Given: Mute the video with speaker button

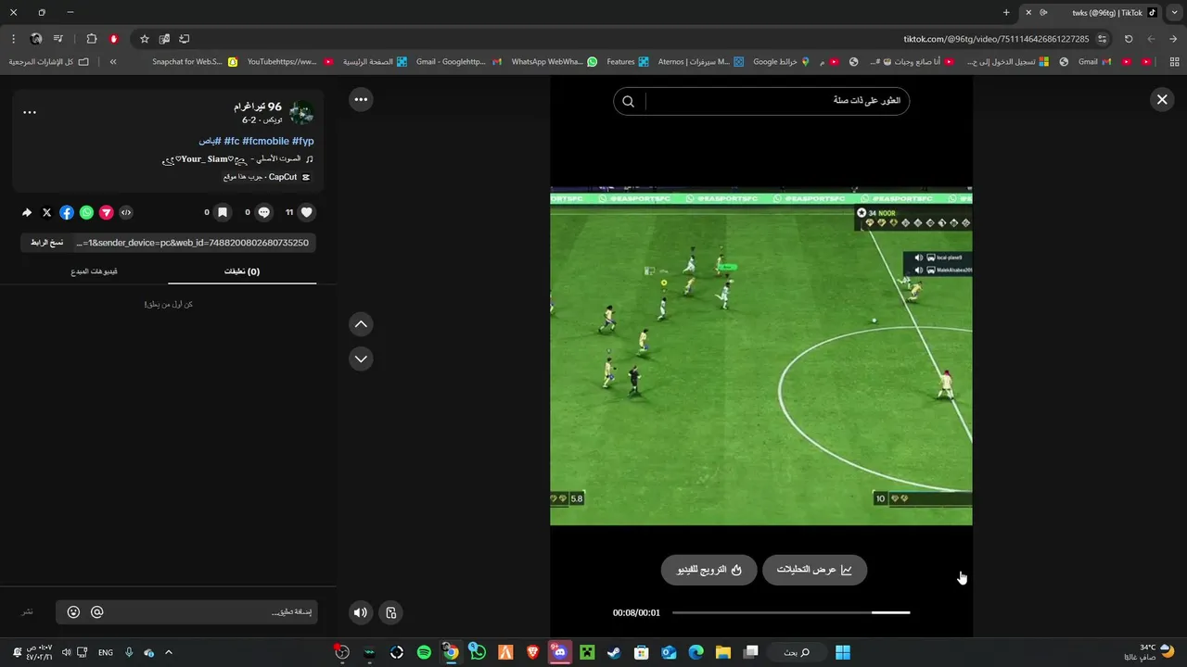Looking at the screenshot, I should click(361, 612).
